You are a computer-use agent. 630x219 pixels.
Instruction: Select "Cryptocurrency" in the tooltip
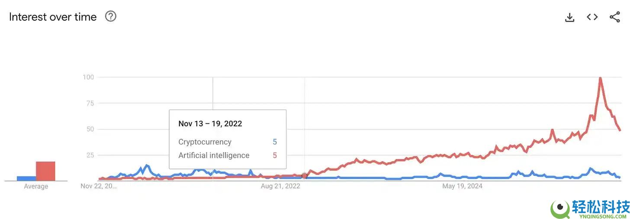(205, 142)
